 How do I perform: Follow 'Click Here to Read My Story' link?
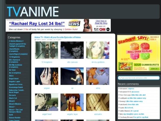point(101,22)
